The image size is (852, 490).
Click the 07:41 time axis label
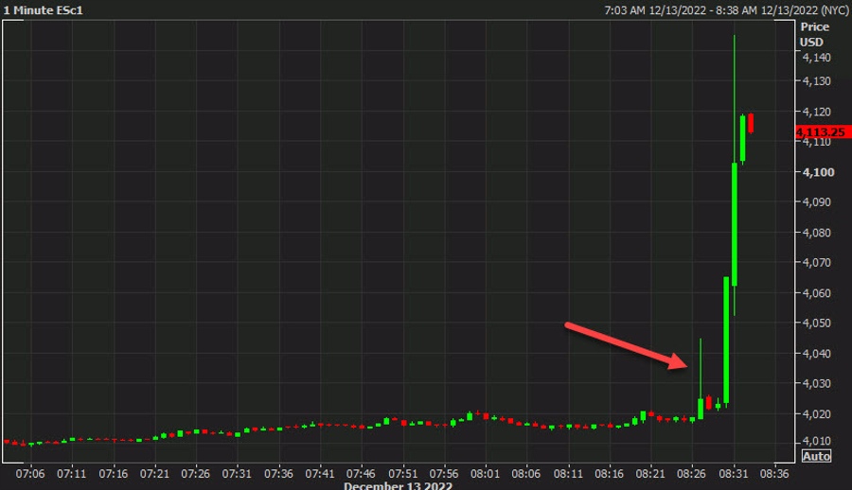click(320, 472)
